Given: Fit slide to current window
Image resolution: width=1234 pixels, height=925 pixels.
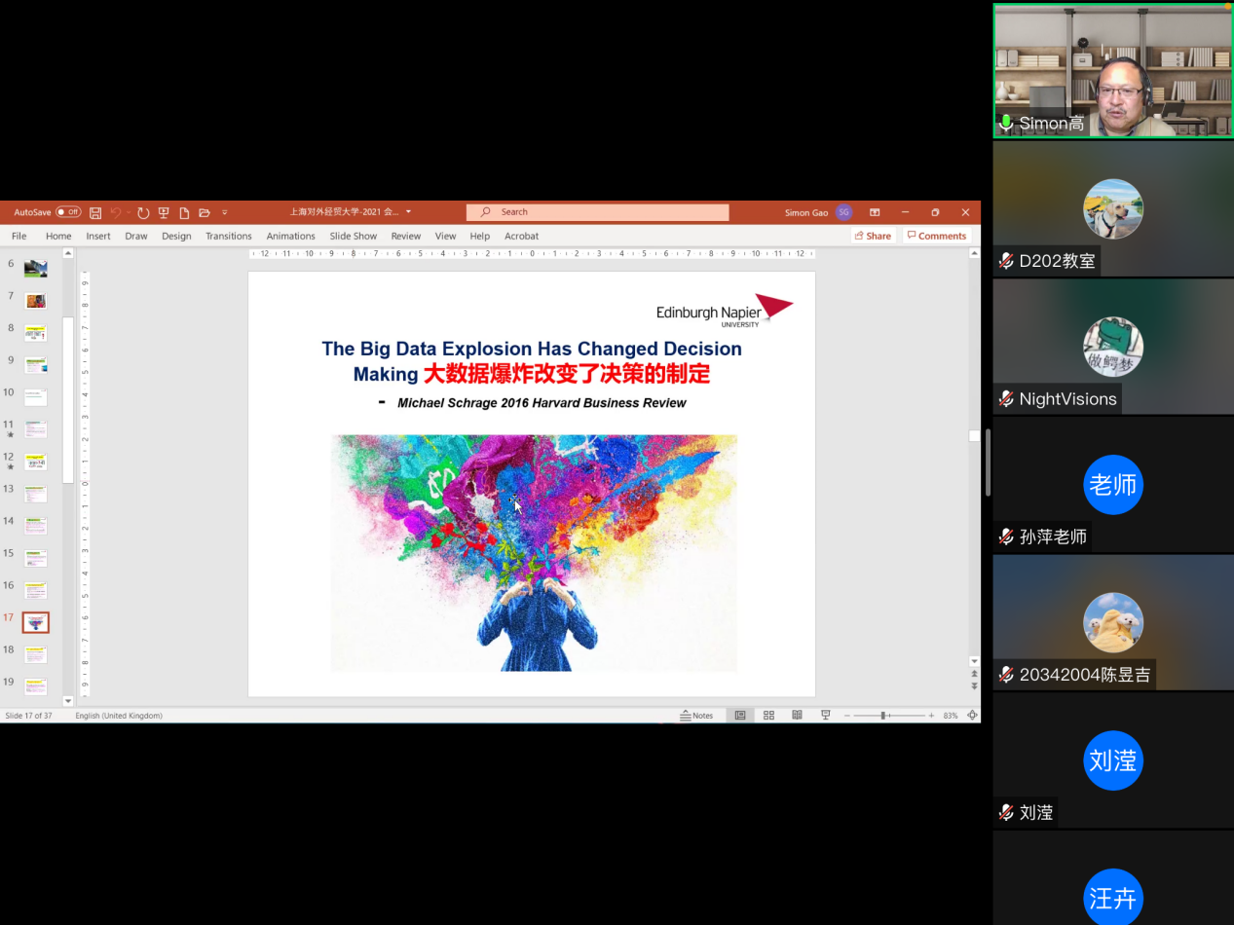Looking at the screenshot, I should (972, 716).
